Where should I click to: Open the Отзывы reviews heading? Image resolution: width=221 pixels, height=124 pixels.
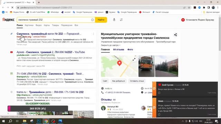106,100
